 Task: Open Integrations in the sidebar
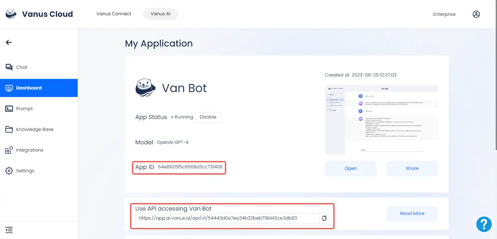pyautogui.click(x=39, y=150)
